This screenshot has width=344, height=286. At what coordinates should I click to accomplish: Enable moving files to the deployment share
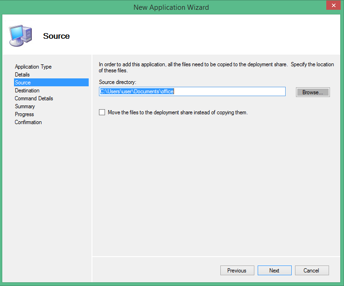coord(102,112)
